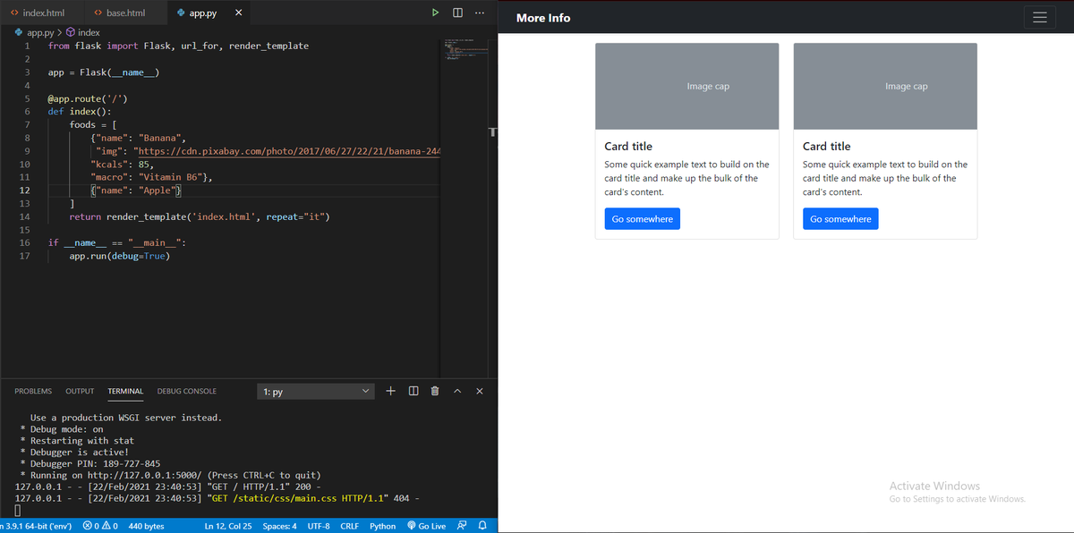The height and width of the screenshot is (533, 1074).
Task: Open the Problems panel tab
Action: point(33,391)
